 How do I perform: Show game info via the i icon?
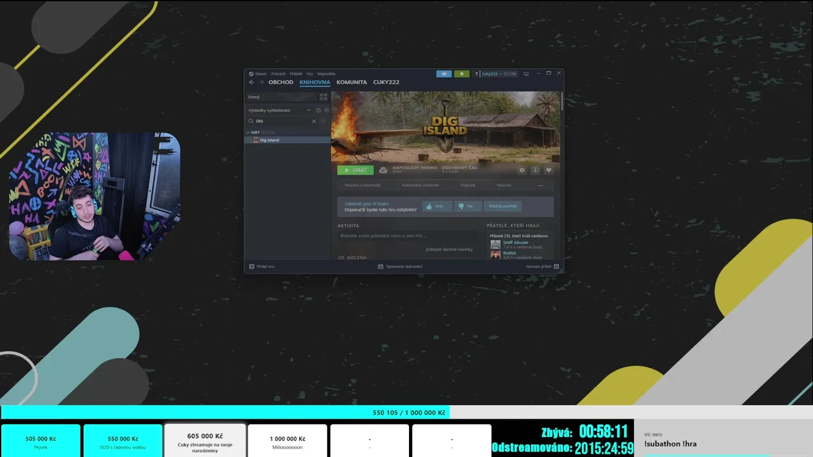[x=535, y=170]
